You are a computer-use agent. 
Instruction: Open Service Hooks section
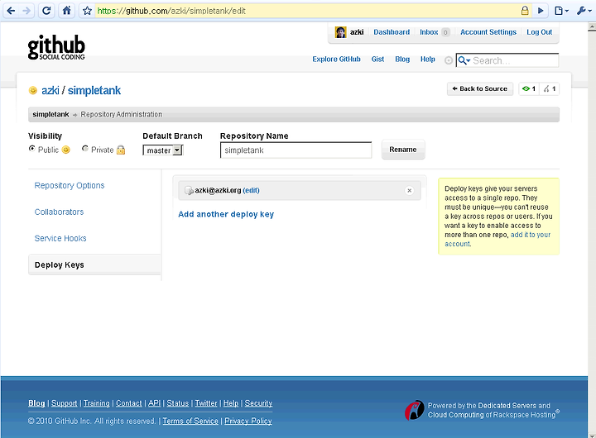[60, 238]
